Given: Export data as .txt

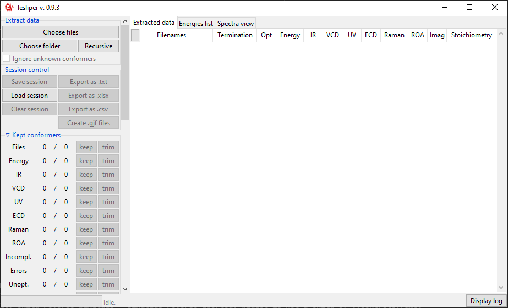Looking at the screenshot, I should pos(89,82).
